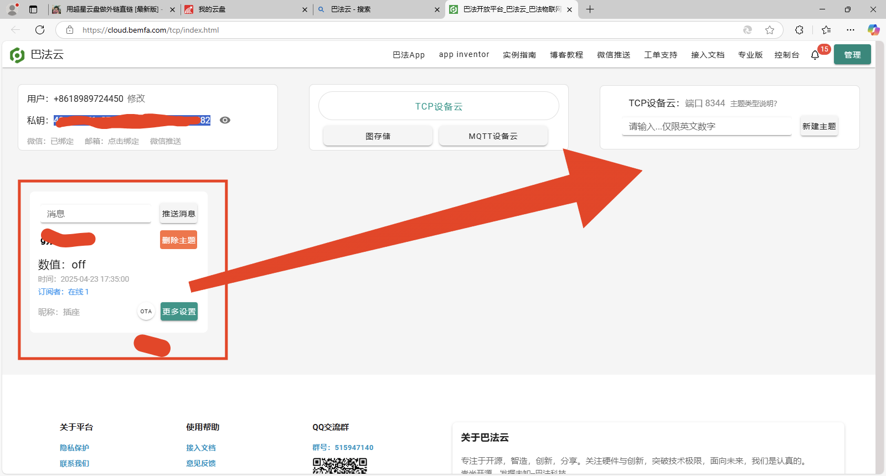Click the green 管理 button
Screen dimensions: 886x476
[852, 55]
